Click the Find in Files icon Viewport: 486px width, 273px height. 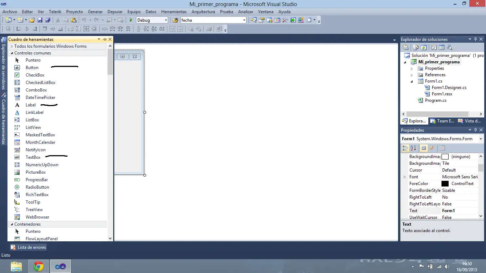[175, 20]
